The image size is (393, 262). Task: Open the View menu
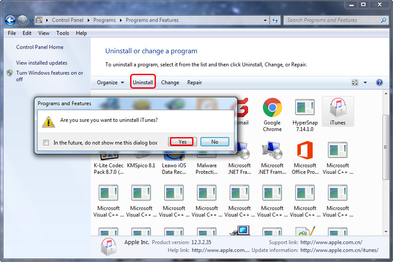tap(44, 33)
